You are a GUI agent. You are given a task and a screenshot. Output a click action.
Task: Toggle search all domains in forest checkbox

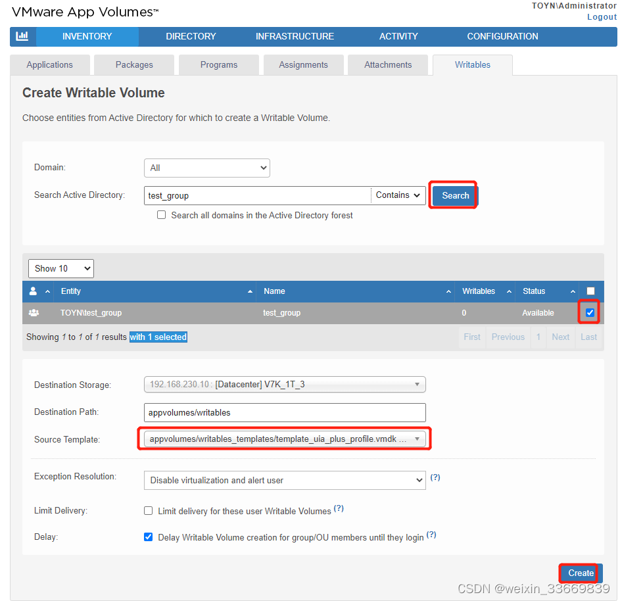pos(161,215)
